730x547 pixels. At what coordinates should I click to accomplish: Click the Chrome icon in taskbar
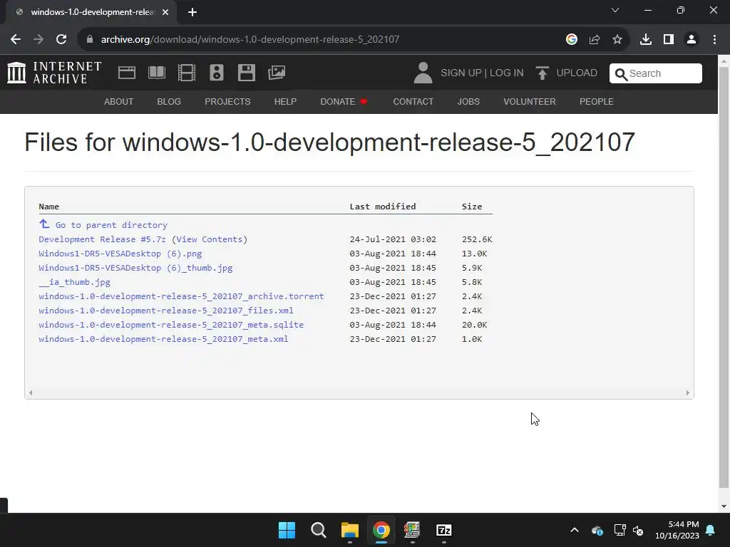pos(381,530)
